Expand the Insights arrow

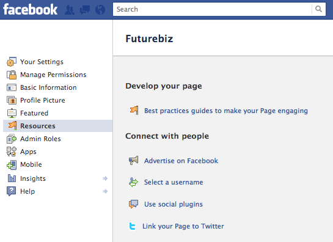pos(105,178)
